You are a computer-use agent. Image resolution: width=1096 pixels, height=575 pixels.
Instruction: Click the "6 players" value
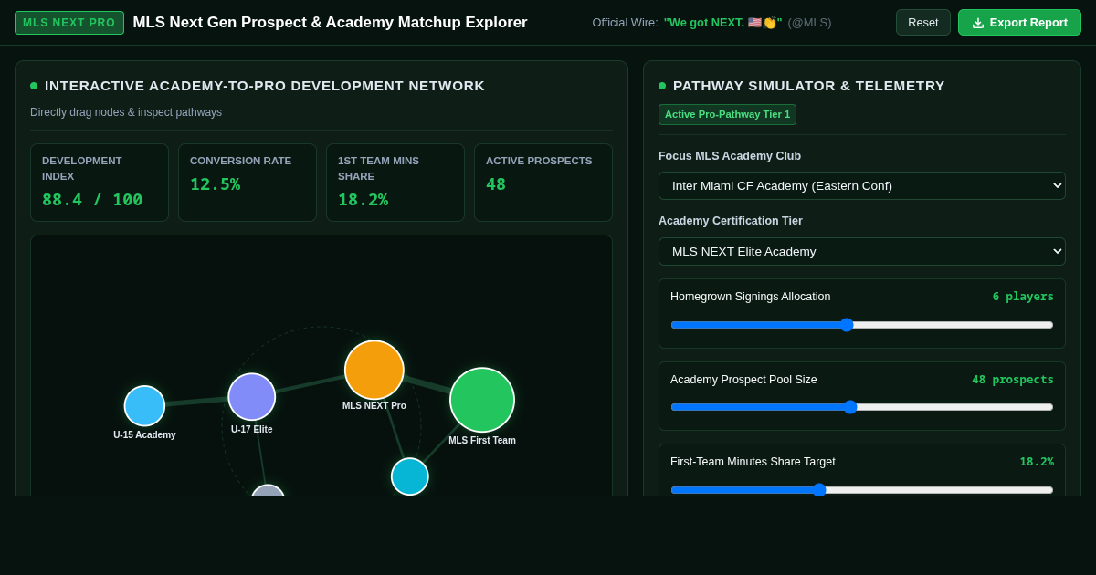1023,297
